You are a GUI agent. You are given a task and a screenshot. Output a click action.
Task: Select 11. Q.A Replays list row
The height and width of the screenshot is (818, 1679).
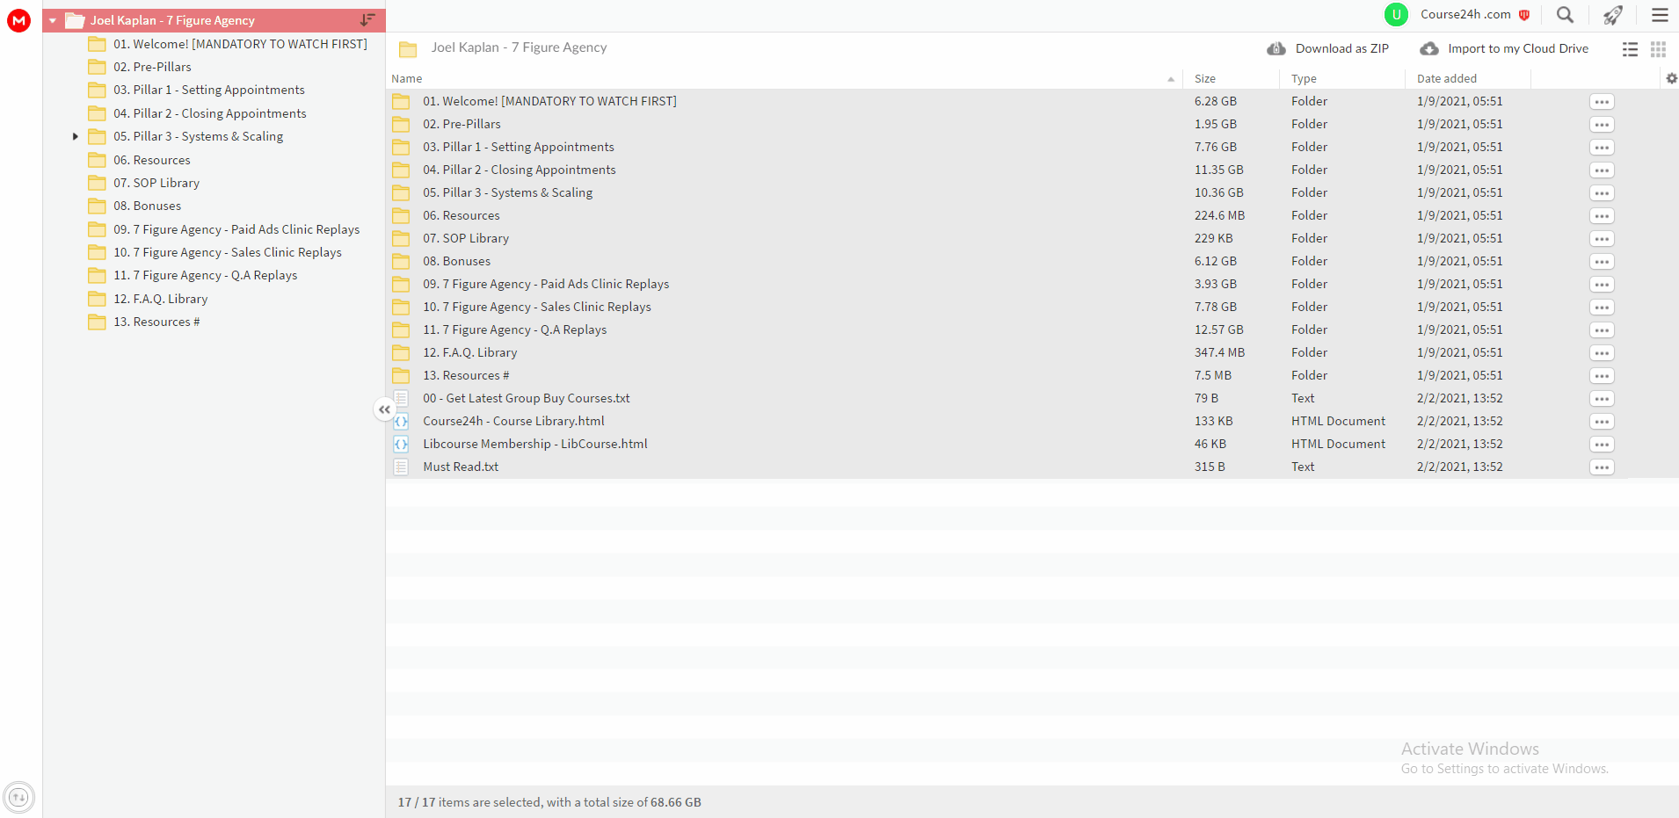[1032, 329]
